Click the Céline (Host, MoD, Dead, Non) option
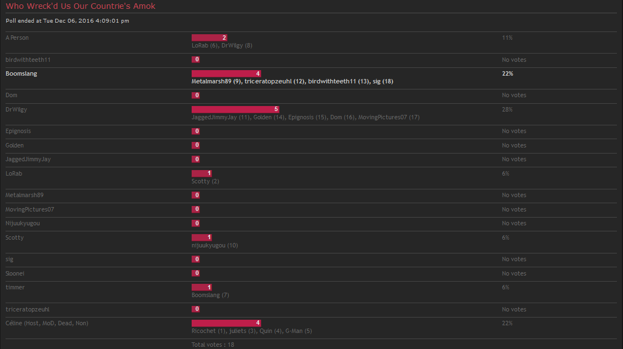The image size is (623, 349). [x=47, y=323]
